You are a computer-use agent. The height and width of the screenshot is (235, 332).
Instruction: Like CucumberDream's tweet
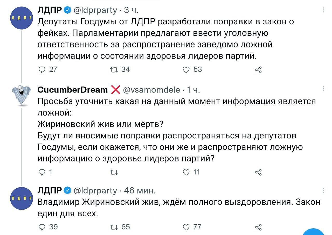pos(186,172)
